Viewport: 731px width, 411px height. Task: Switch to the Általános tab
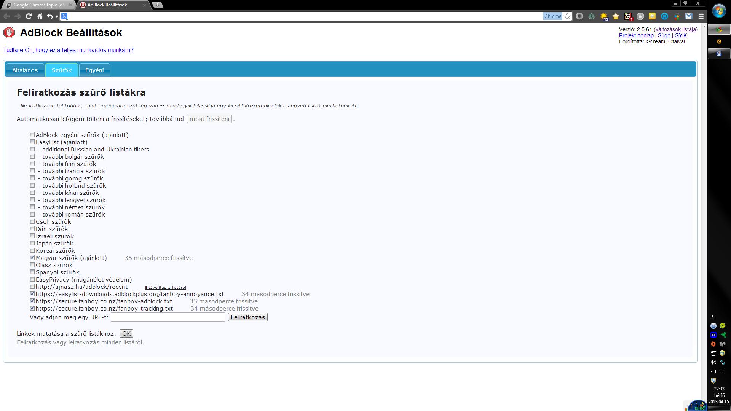[x=25, y=70]
